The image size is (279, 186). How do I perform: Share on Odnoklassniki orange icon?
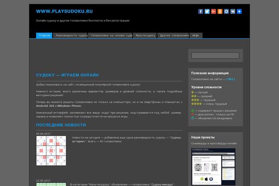click(220, 12)
